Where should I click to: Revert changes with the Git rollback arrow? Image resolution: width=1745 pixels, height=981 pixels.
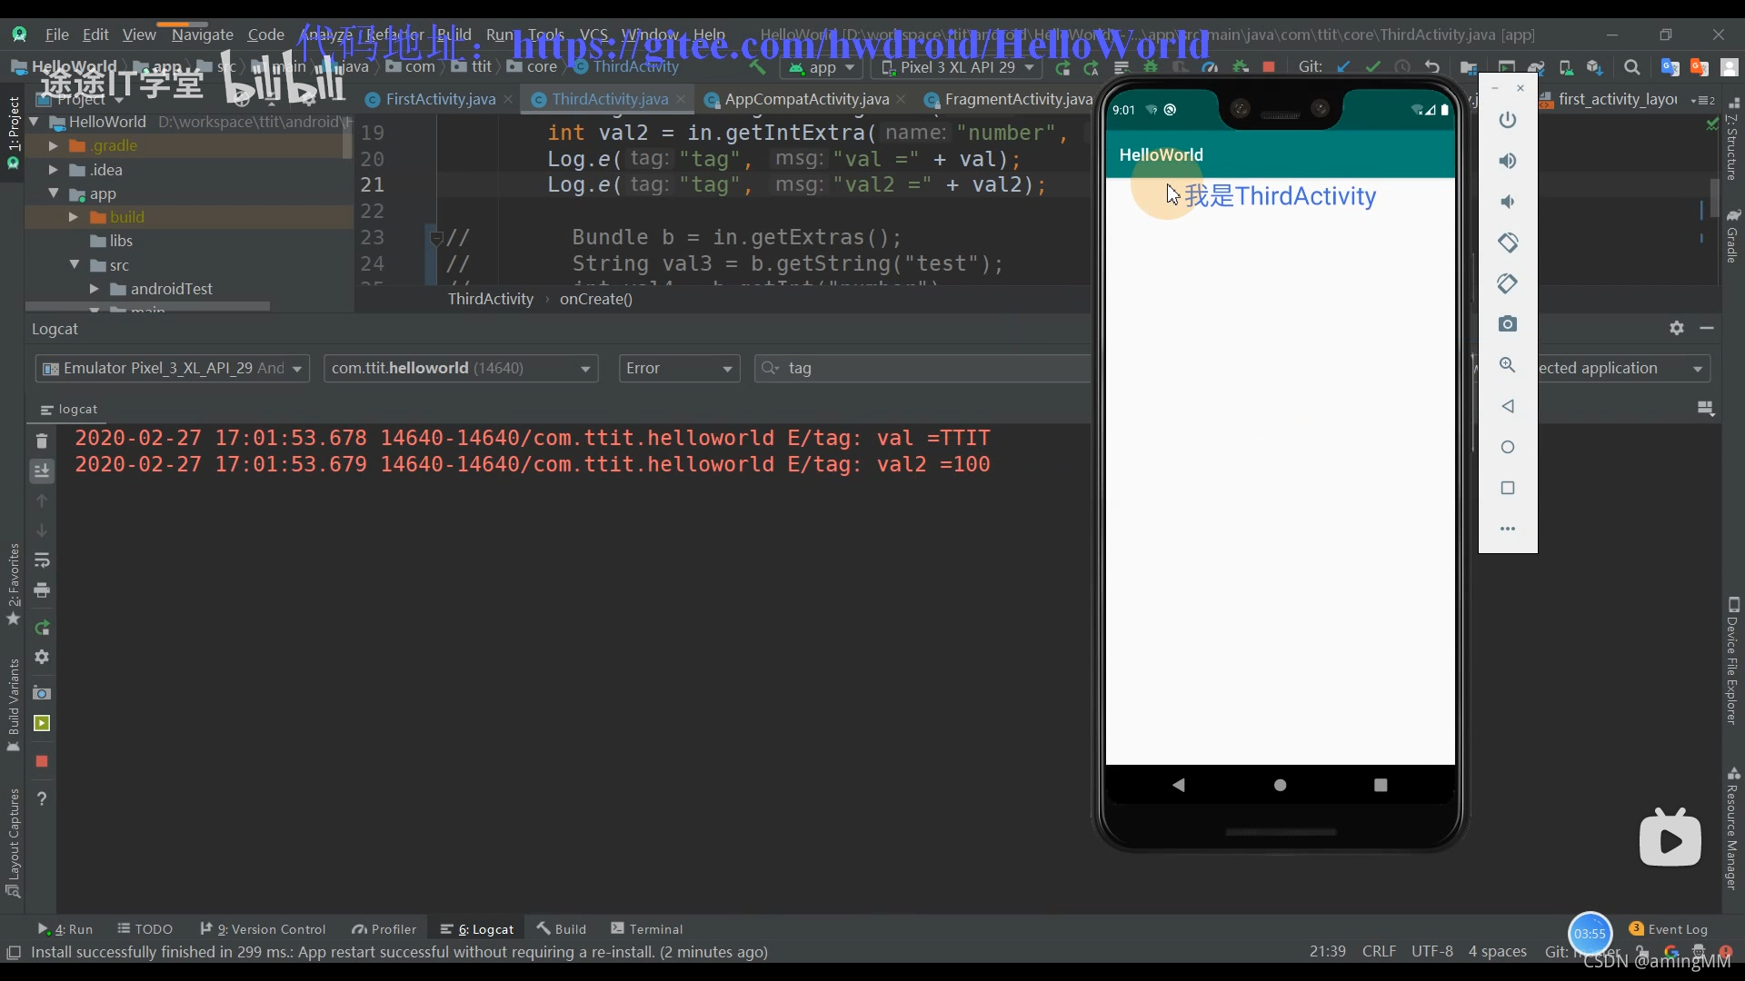pyautogui.click(x=1431, y=67)
